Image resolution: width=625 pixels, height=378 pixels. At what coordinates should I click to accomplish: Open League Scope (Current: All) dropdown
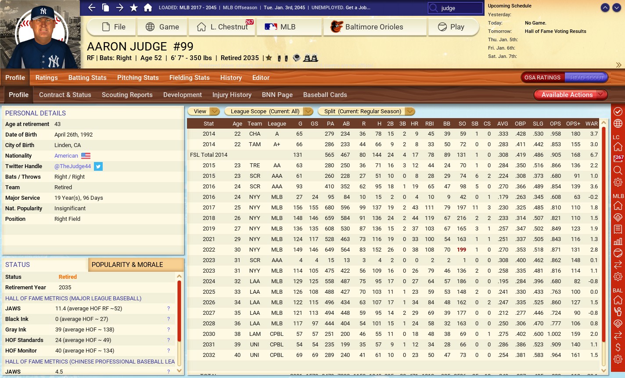pos(269,112)
